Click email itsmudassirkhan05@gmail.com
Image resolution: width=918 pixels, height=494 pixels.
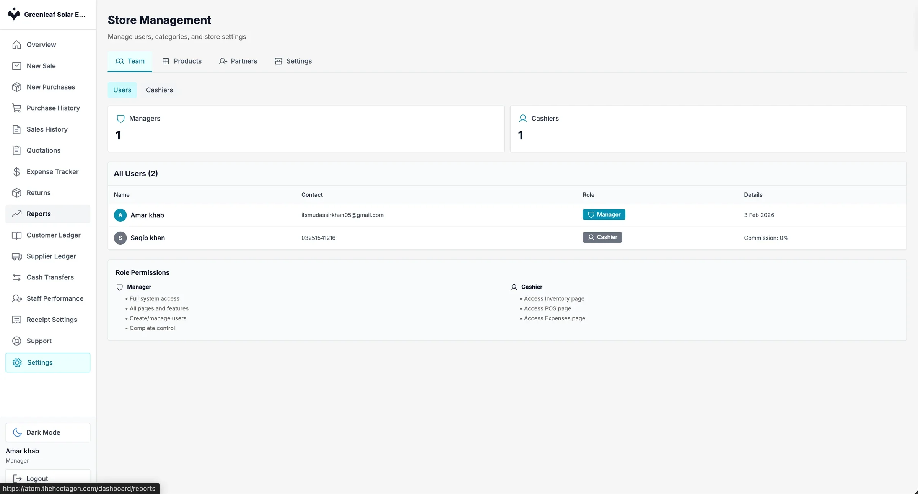[342, 215]
